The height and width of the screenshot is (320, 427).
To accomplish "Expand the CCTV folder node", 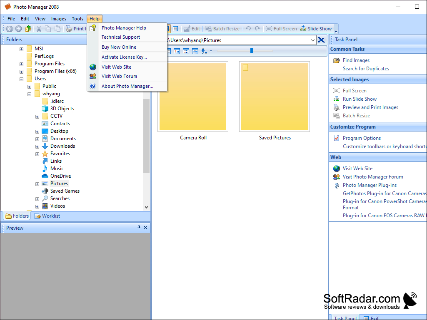I will click(37, 117).
